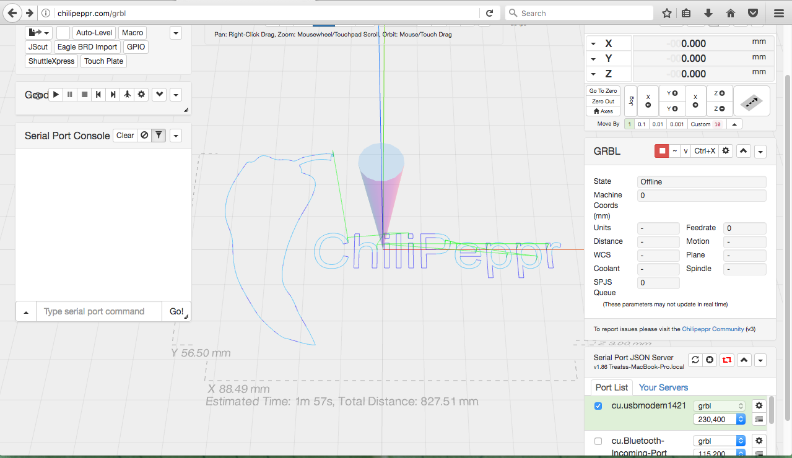Toggle the Serial Port Console funnel filter

(x=159, y=136)
